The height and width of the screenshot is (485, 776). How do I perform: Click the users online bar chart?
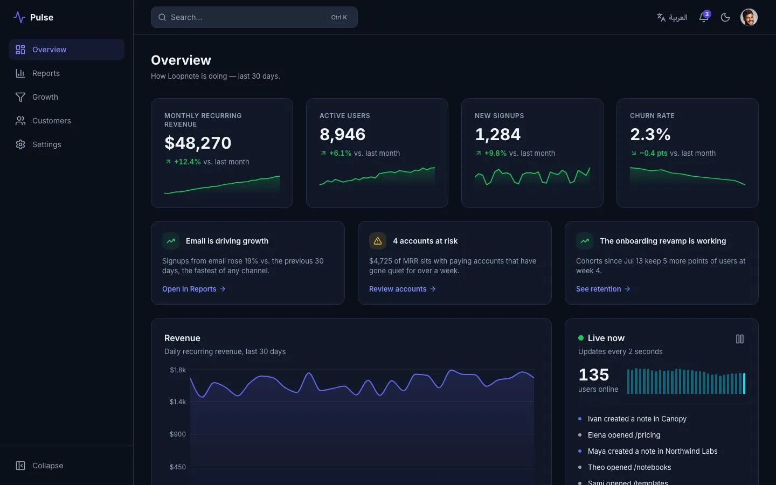686,381
